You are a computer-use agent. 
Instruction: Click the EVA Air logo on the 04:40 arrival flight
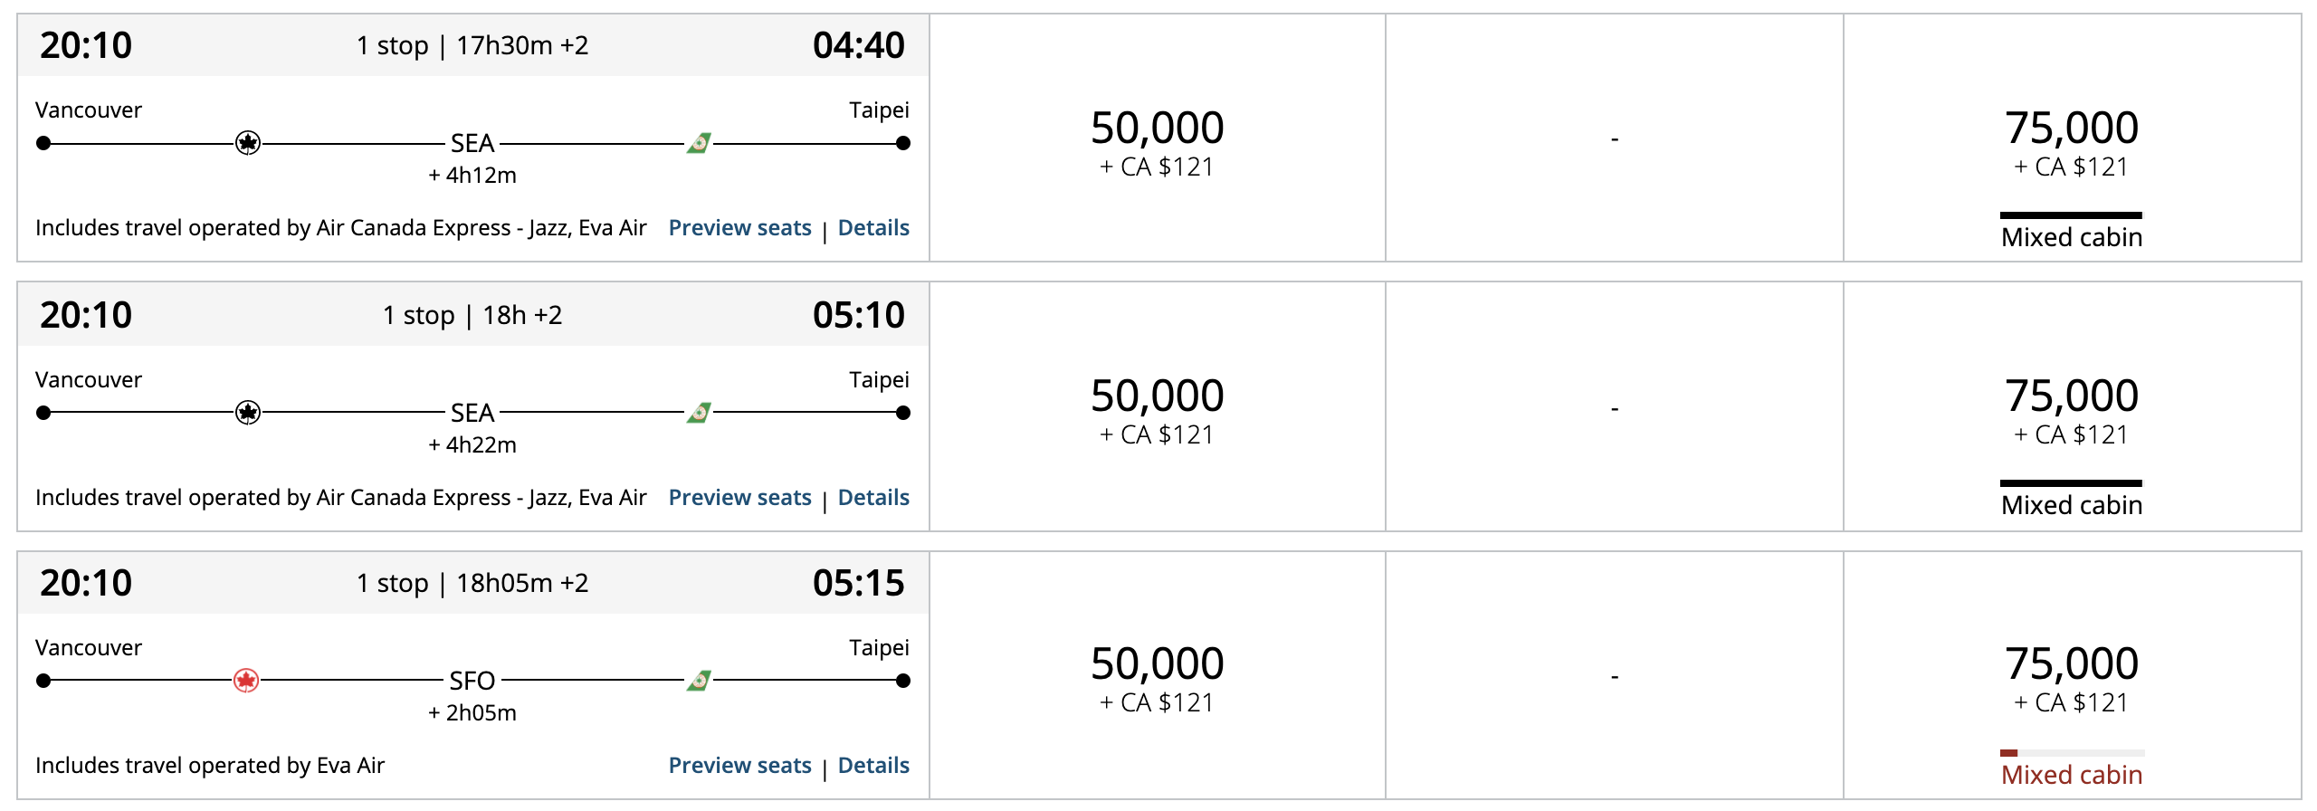tap(699, 143)
